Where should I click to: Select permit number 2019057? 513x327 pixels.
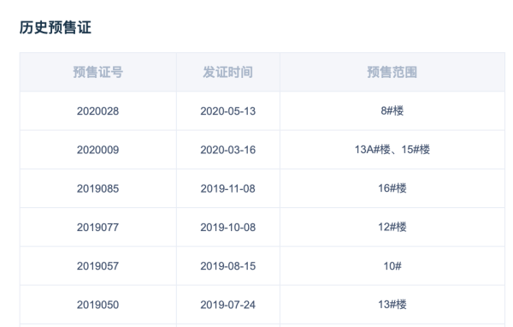click(97, 265)
